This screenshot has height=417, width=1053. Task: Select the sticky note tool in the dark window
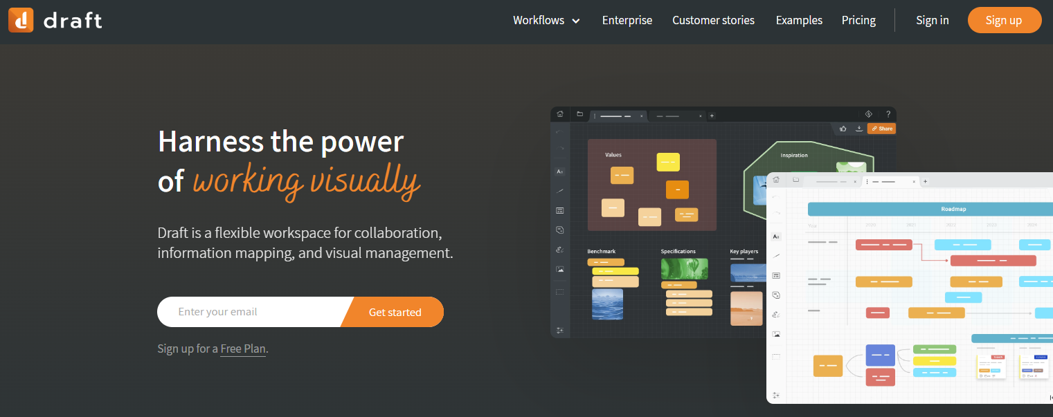(x=560, y=230)
